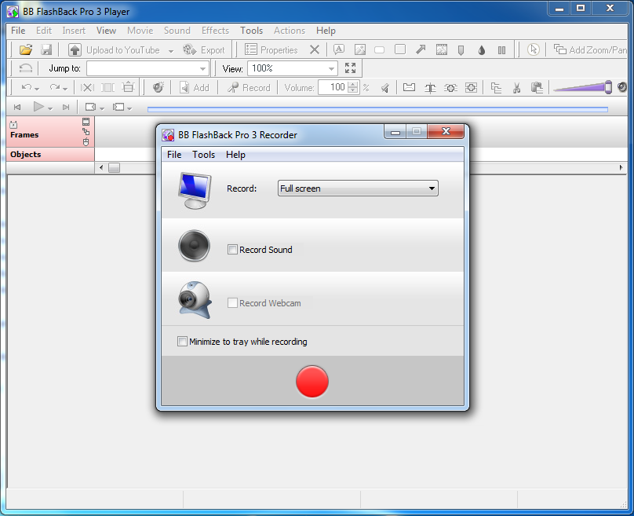Click the red record button
The height and width of the screenshot is (516, 634).
[x=312, y=381]
